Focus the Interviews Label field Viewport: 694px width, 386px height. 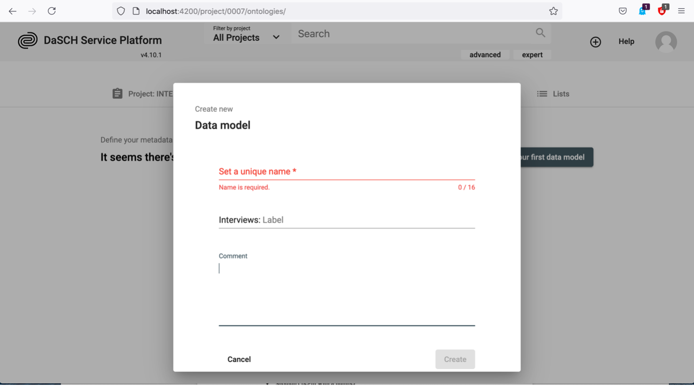tap(347, 220)
